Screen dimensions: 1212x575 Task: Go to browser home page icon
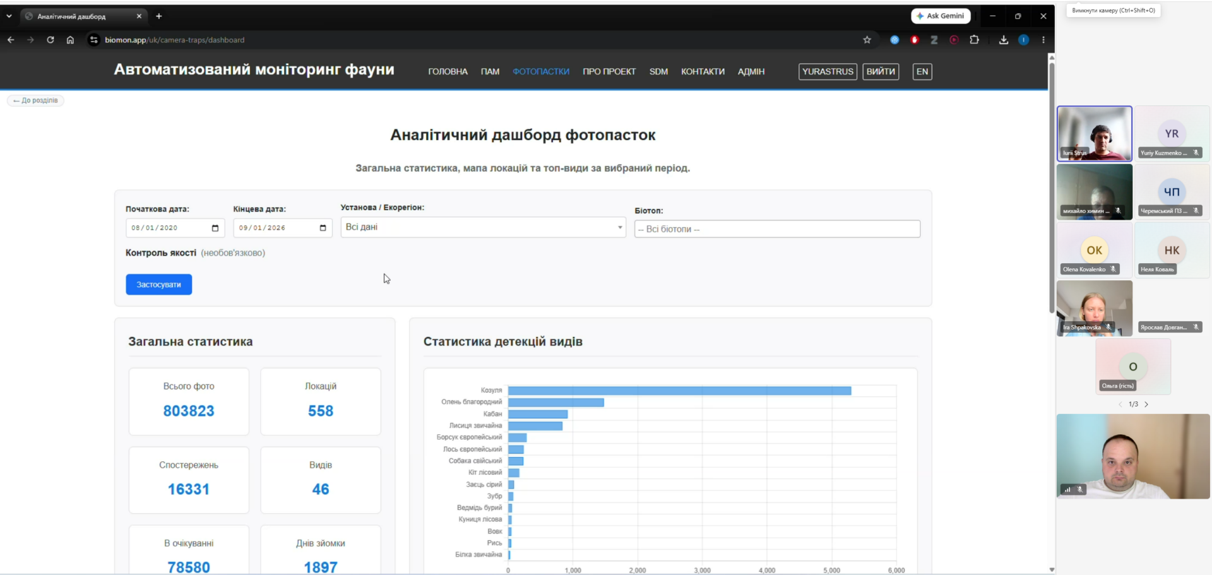[70, 40]
